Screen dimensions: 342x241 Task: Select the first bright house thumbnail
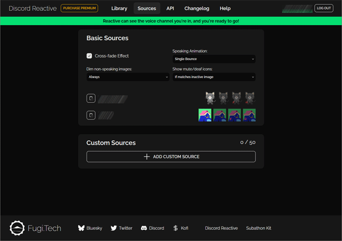point(205,115)
